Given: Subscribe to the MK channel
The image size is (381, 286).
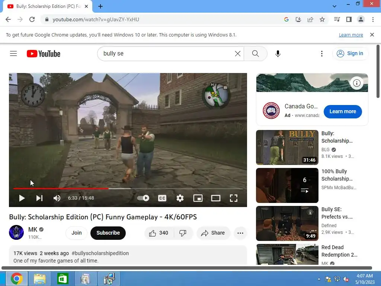Looking at the screenshot, I should click(108, 233).
